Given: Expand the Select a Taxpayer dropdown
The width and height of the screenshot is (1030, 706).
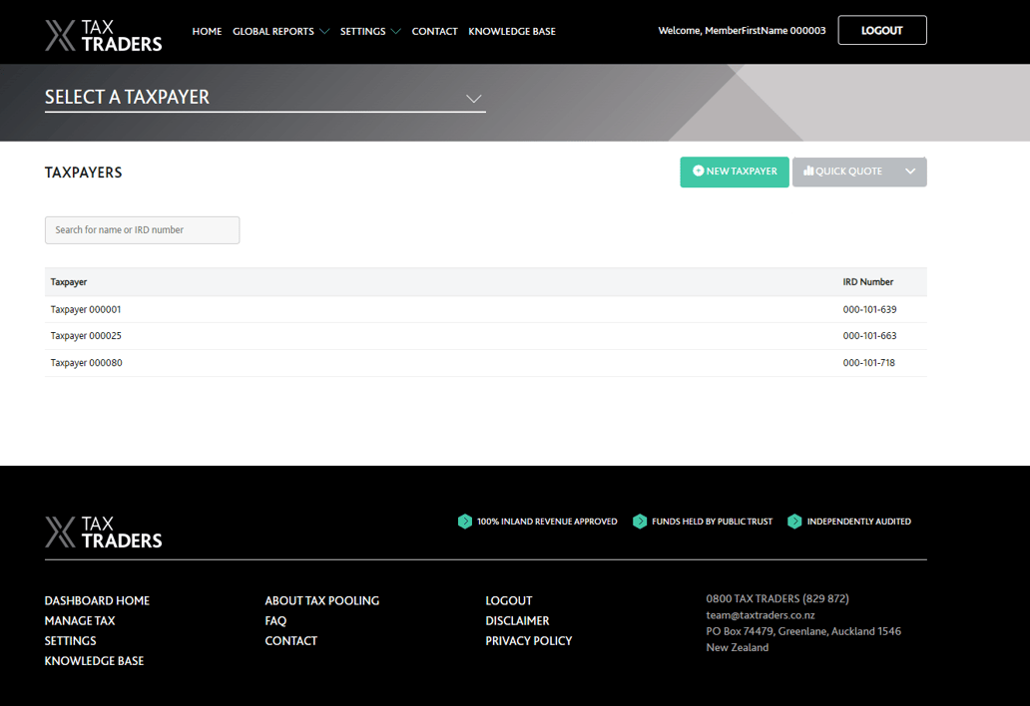Looking at the screenshot, I should (473, 98).
